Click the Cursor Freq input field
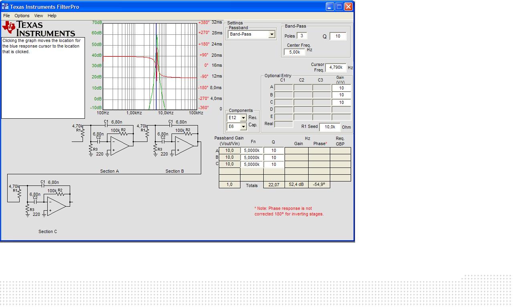This screenshot has height=307, width=513. tap(336, 68)
